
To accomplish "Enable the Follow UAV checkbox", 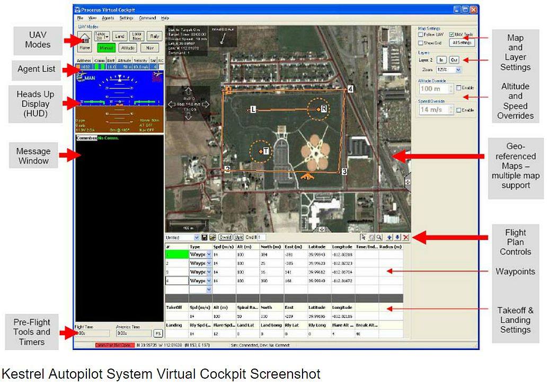I will click(x=421, y=34).
